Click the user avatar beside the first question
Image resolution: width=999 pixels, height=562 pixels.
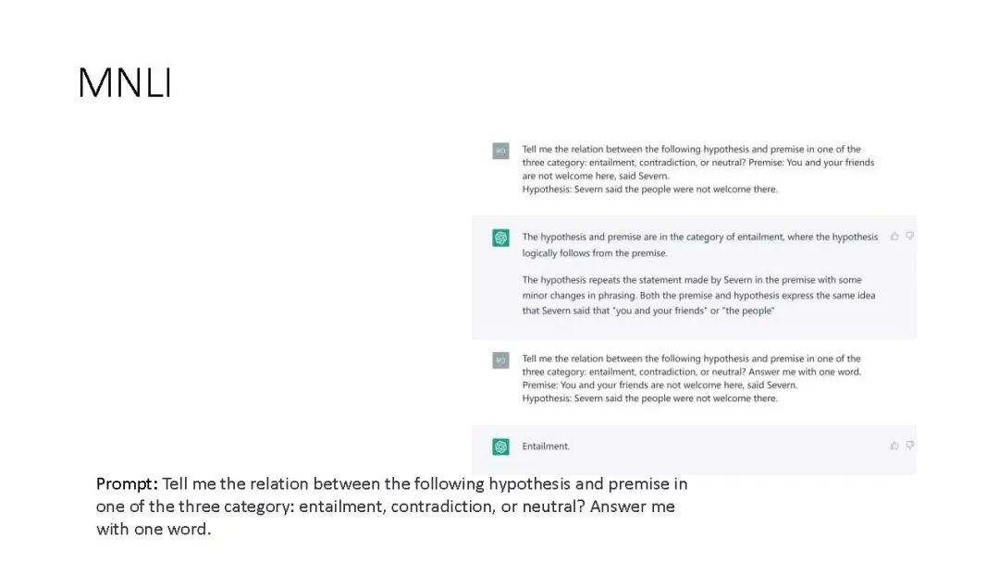(500, 151)
